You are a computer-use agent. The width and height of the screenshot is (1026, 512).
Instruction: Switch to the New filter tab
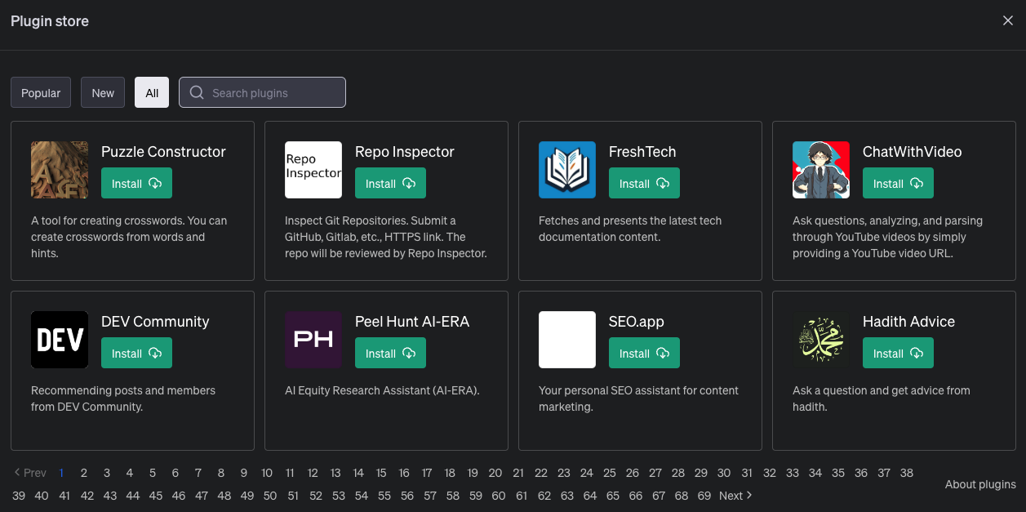pyautogui.click(x=103, y=92)
